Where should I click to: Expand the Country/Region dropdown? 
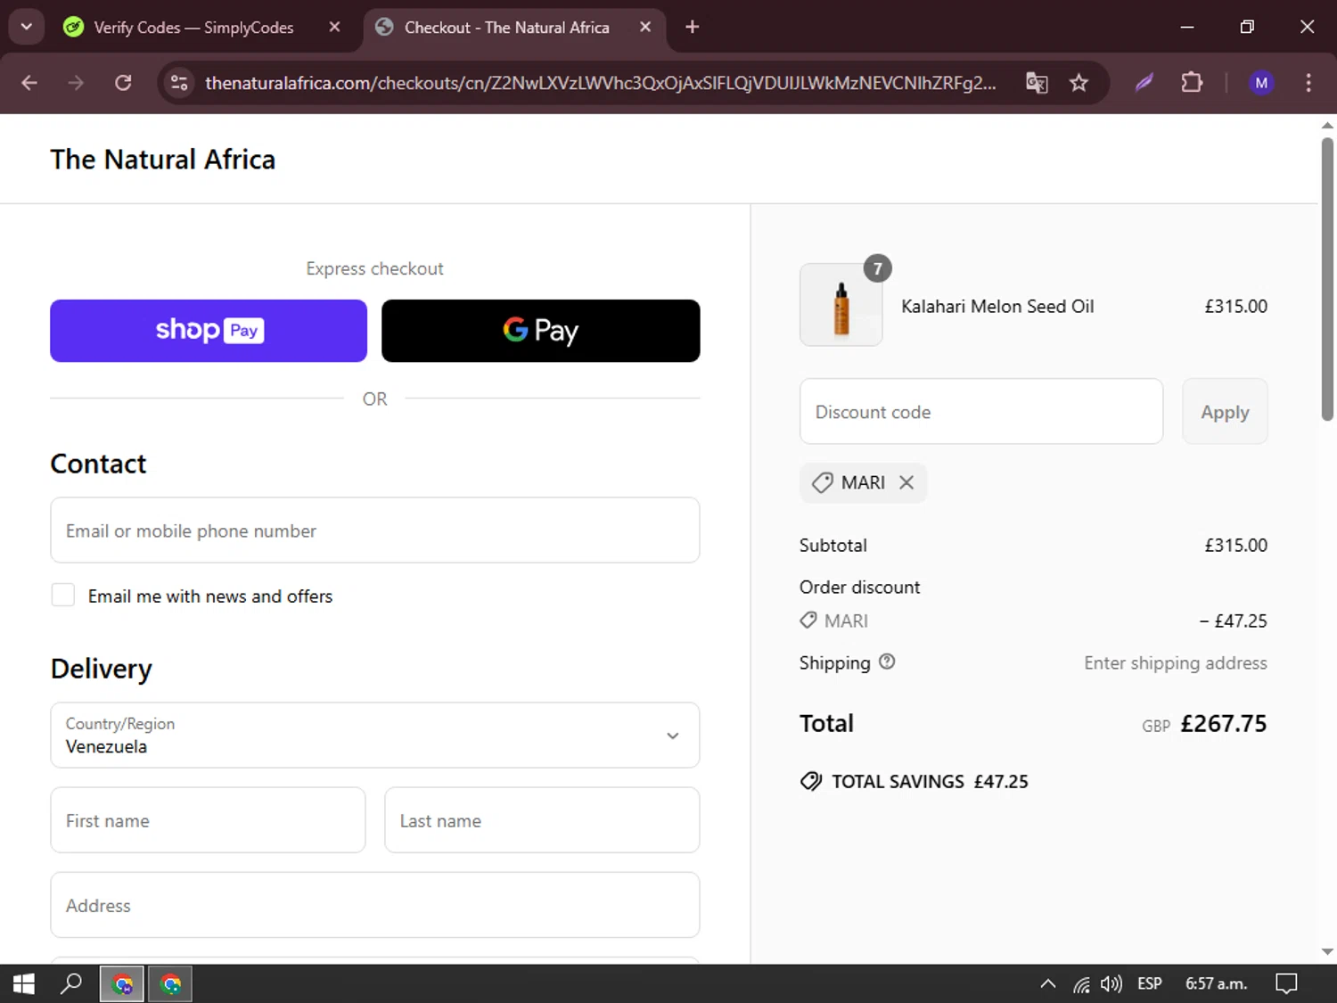coord(375,736)
